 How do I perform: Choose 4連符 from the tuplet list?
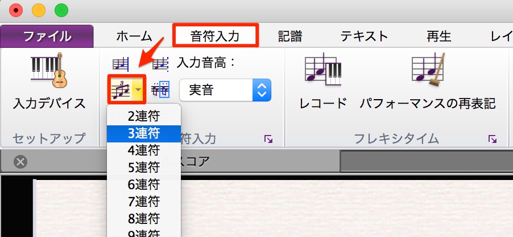pos(144,150)
